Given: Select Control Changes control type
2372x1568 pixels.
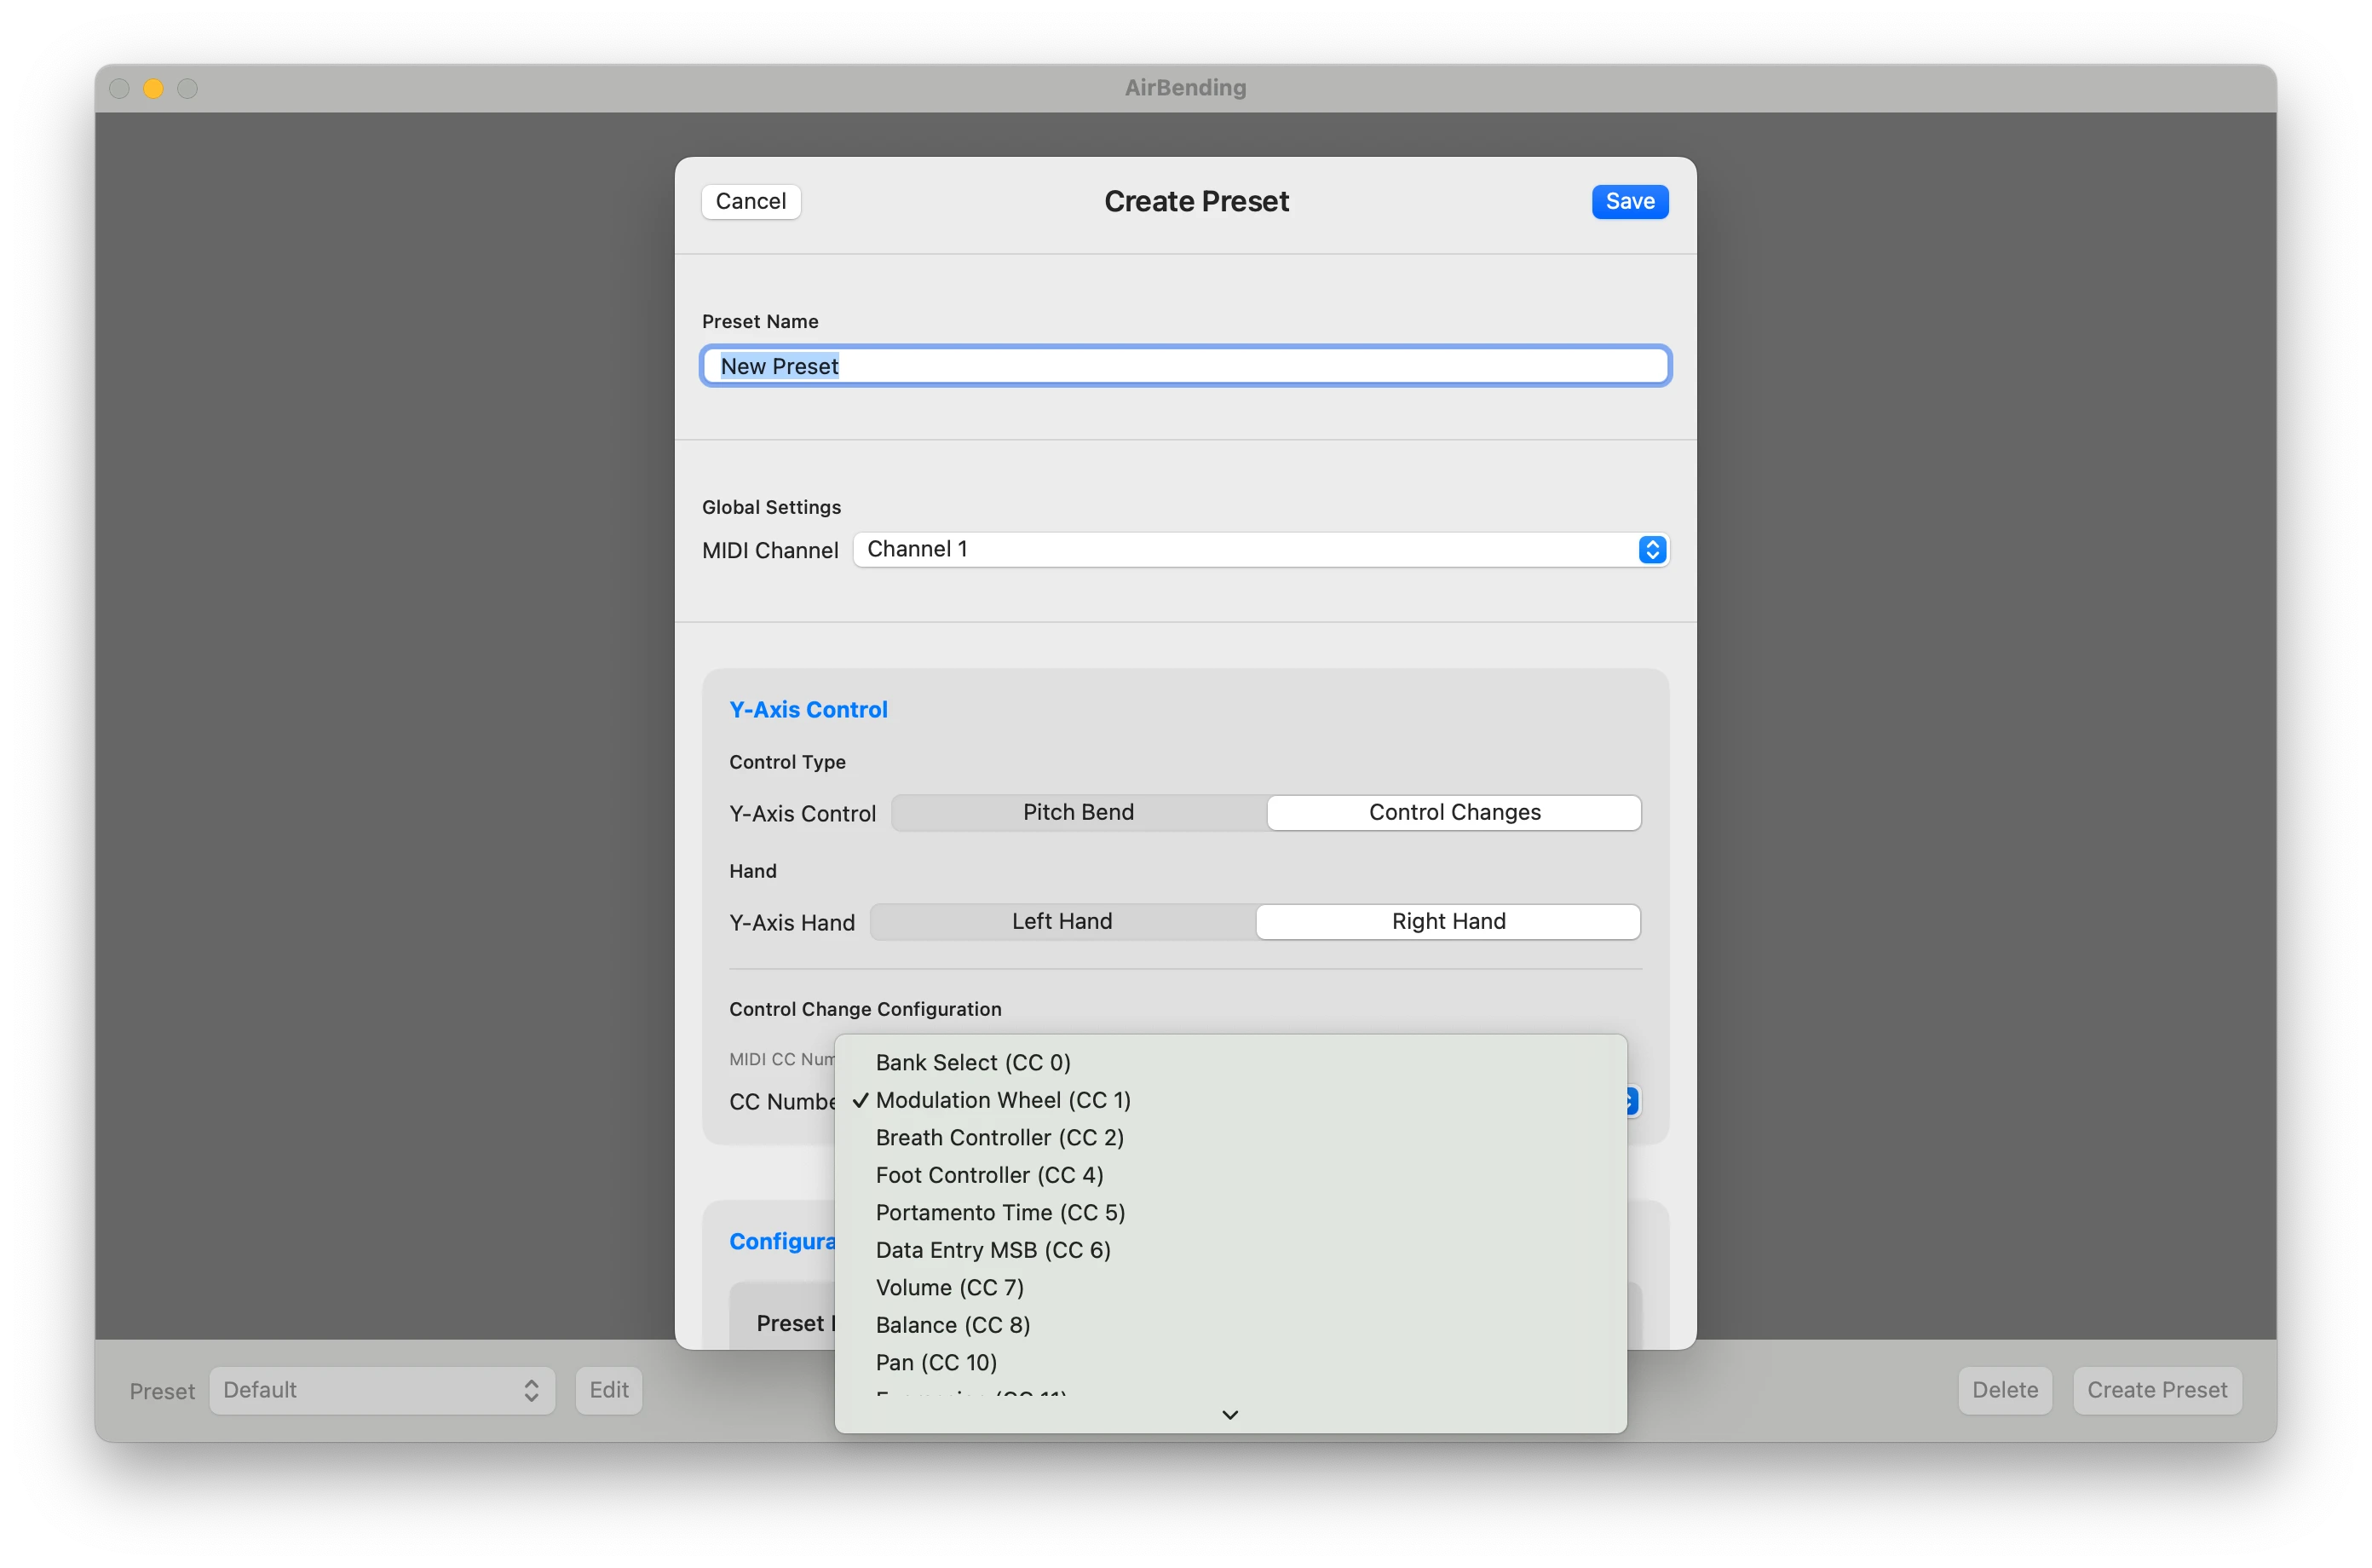Looking at the screenshot, I should point(1454,812).
